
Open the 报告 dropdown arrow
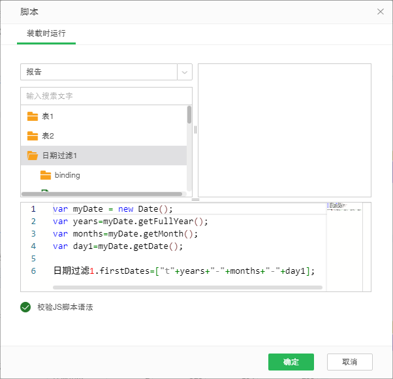click(x=185, y=72)
